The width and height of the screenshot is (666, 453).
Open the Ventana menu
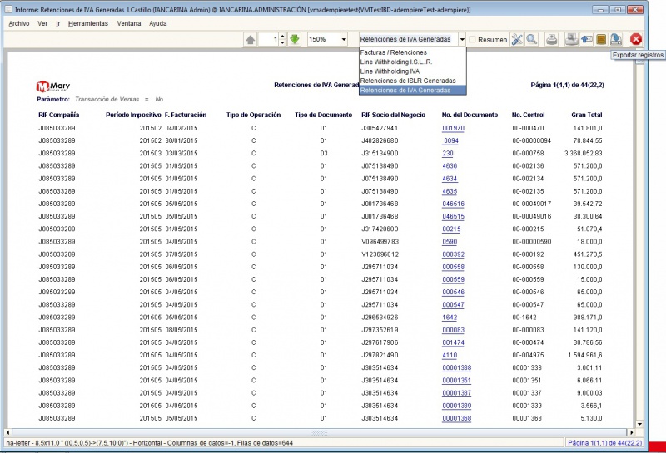click(x=129, y=24)
